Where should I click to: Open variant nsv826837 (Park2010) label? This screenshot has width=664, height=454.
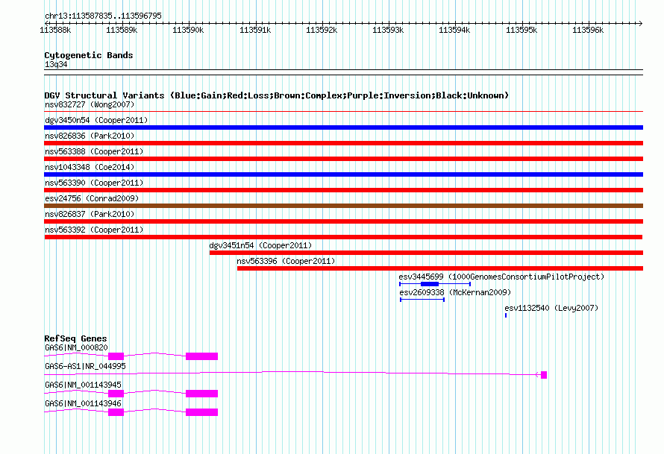coord(90,214)
